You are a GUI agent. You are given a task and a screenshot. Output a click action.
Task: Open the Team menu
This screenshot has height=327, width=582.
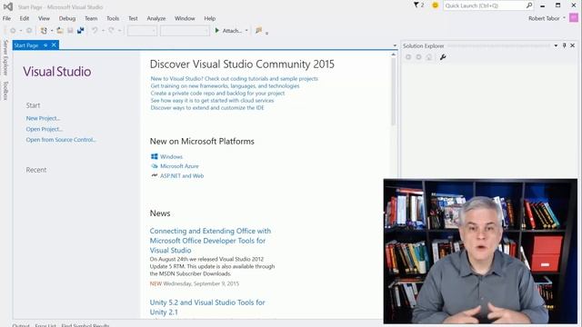pyautogui.click(x=91, y=18)
